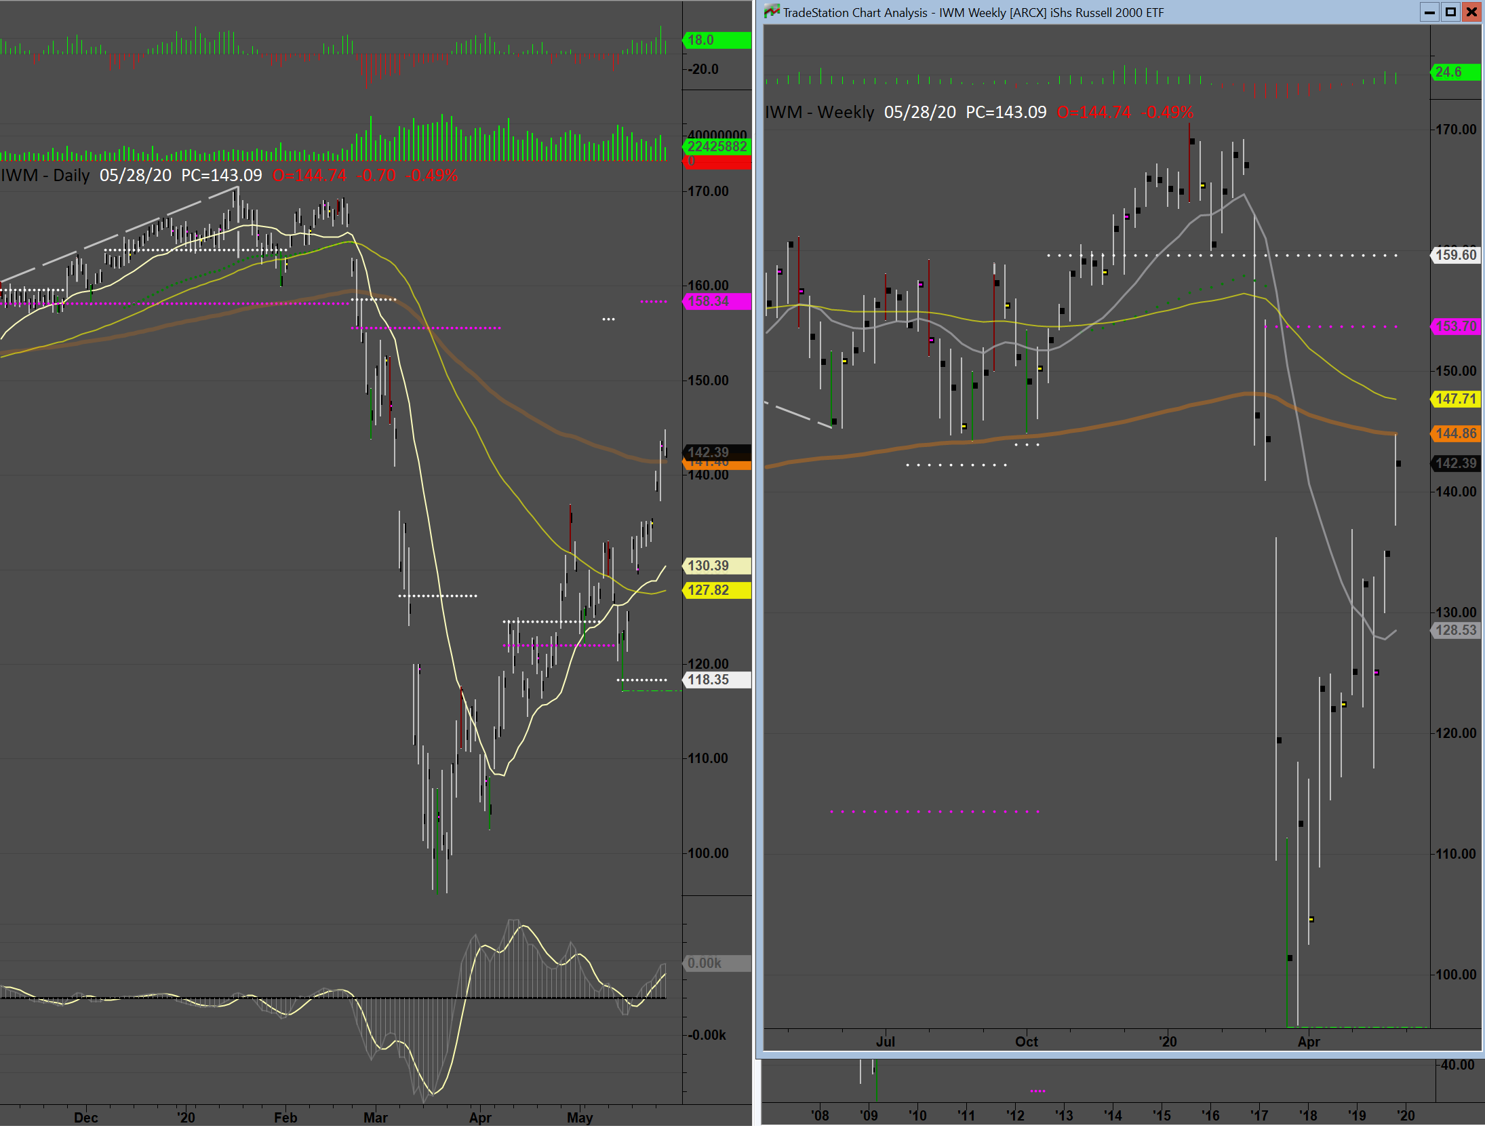This screenshot has height=1130, width=1485.
Task: Click the Apr label on the Weekly time axis
Action: coord(1309,1041)
